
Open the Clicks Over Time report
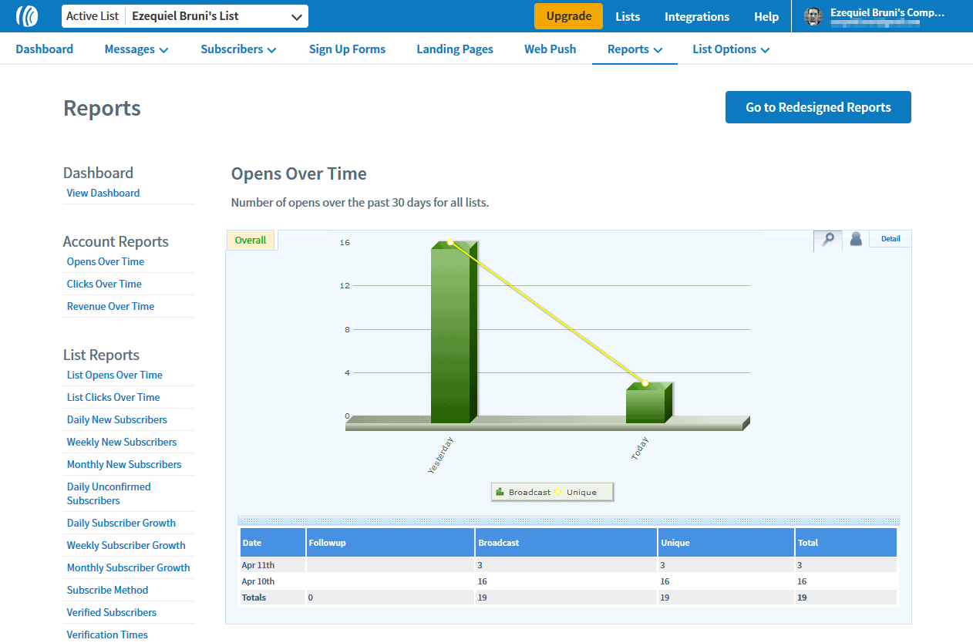(104, 284)
